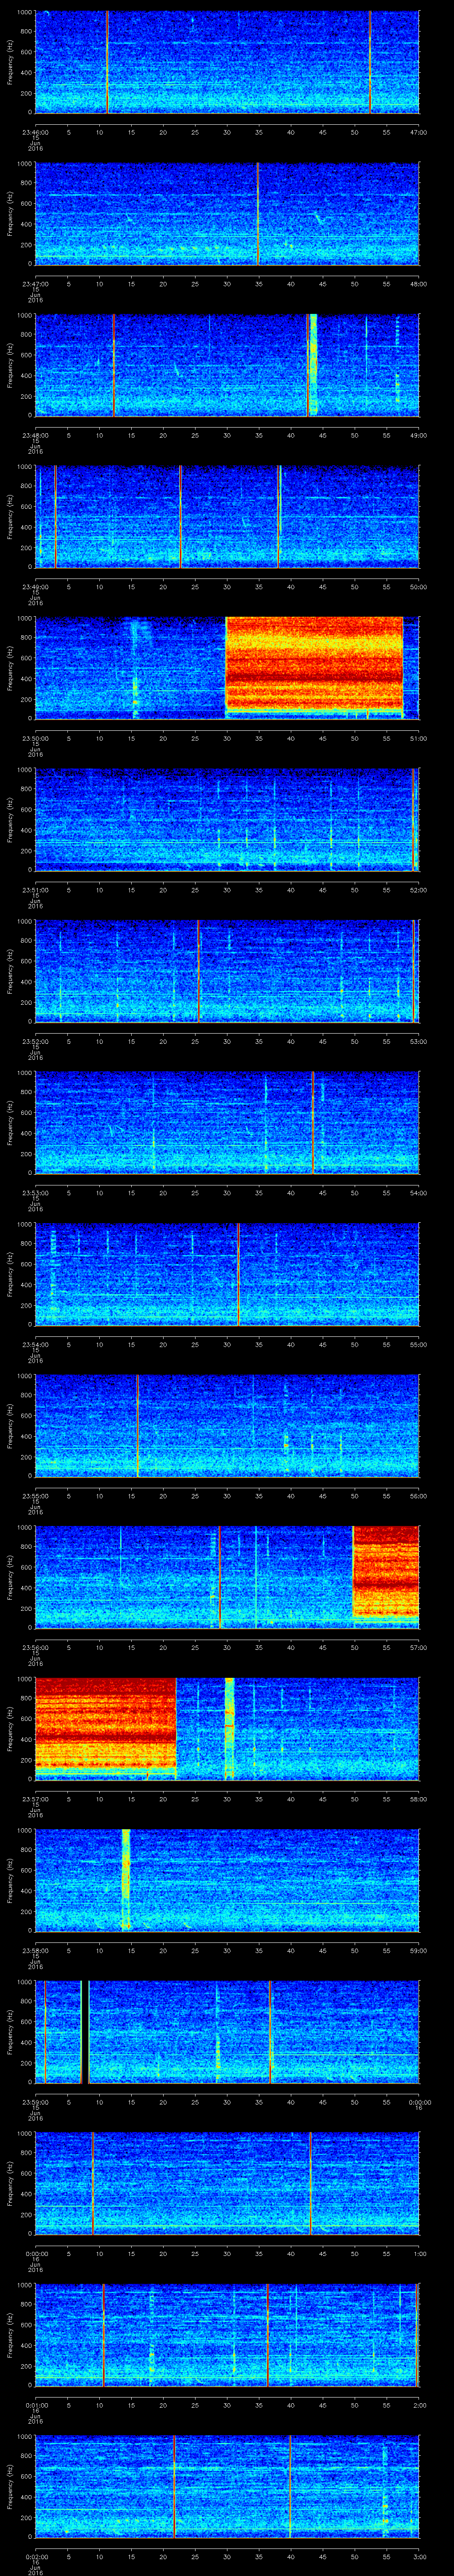Click the bright cyan burst in 23:48:00 spectrogram
This screenshot has width=454, height=2576.
(x=313, y=365)
